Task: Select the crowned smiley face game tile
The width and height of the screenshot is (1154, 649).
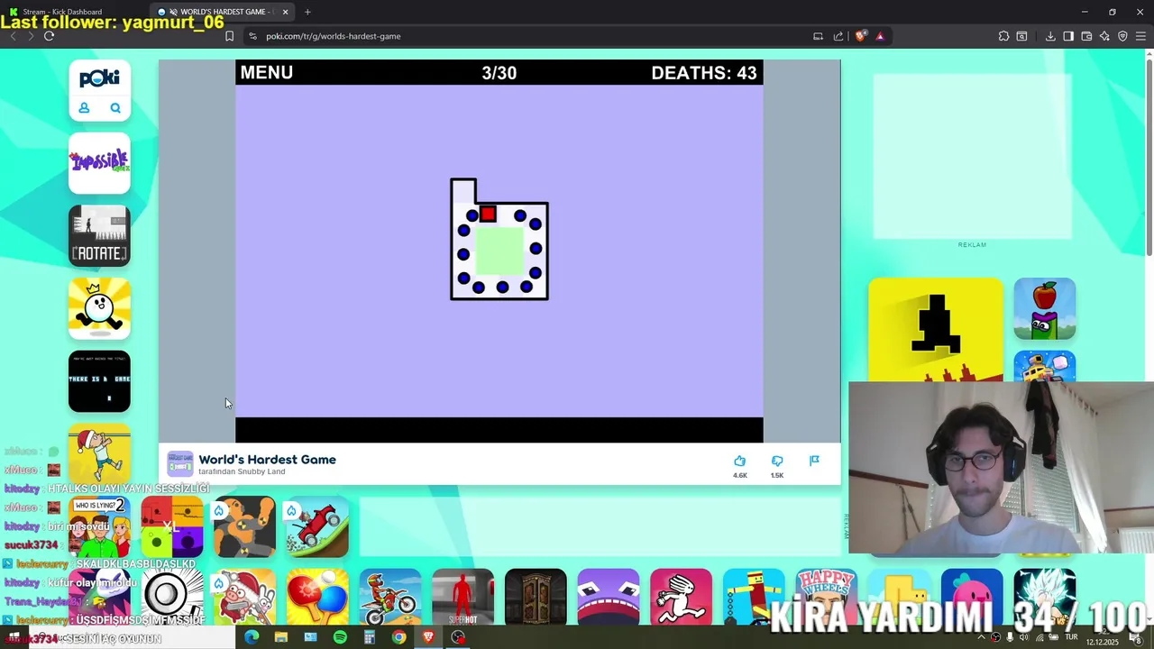Action: (x=99, y=308)
